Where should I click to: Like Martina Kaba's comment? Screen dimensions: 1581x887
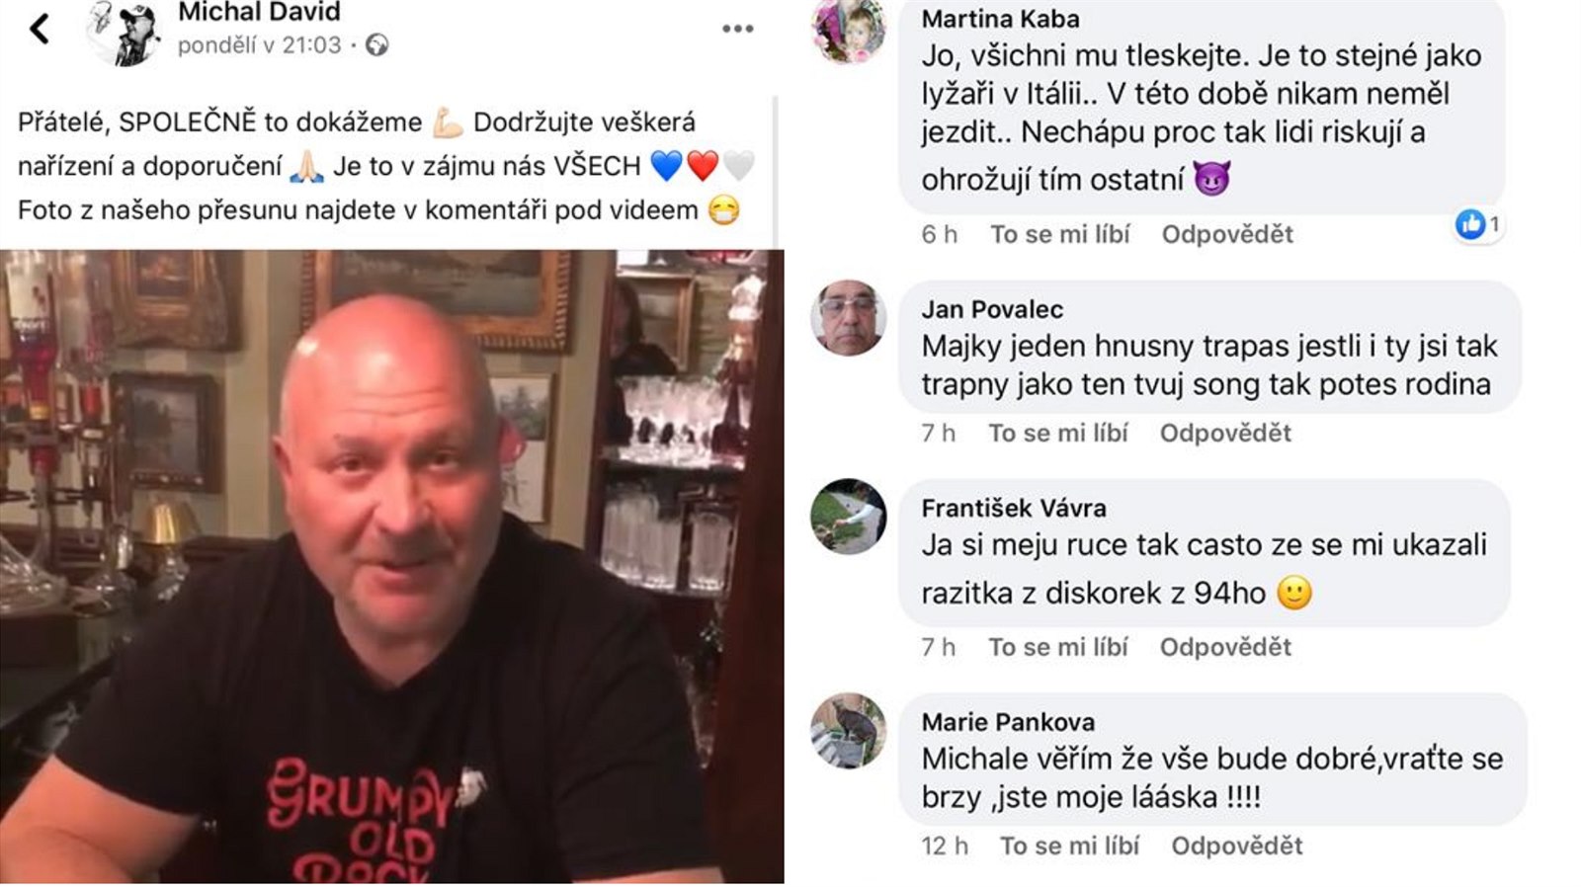pyautogui.click(x=1059, y=234)
